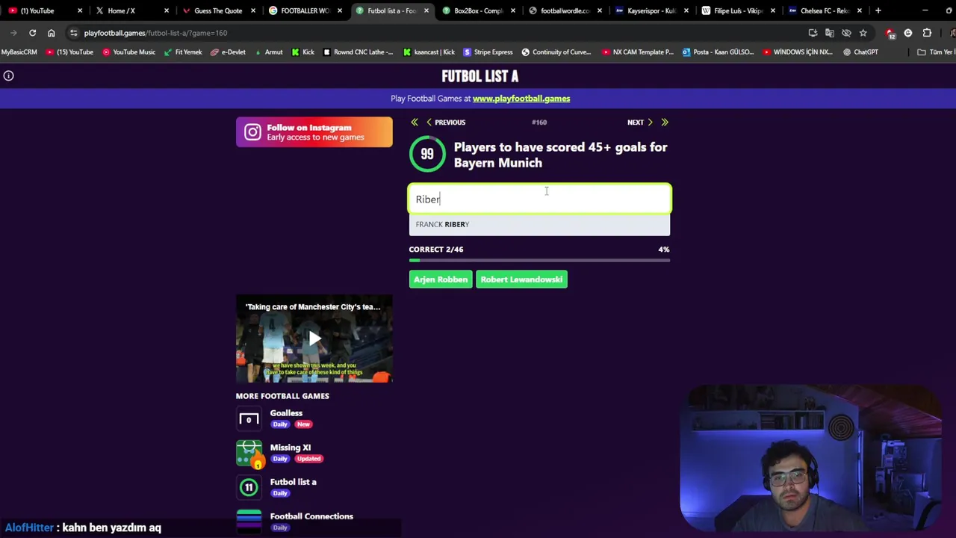Screen dimensions: 956x538
Task: Open Futbol list a game link
Action: point(293,482)
